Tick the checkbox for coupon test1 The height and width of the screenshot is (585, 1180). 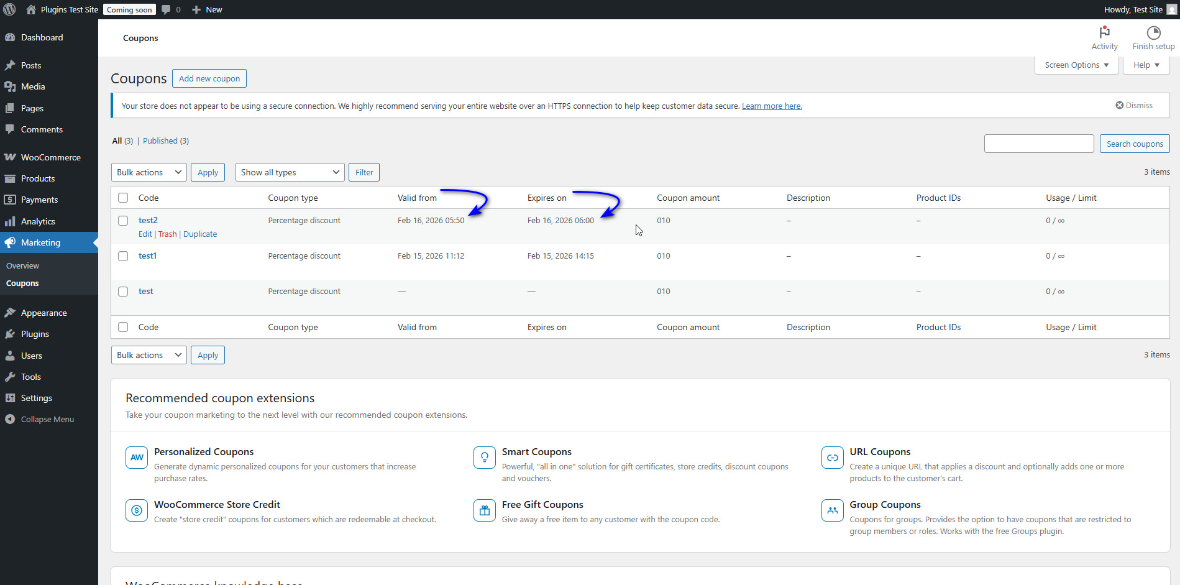point(123,256)
